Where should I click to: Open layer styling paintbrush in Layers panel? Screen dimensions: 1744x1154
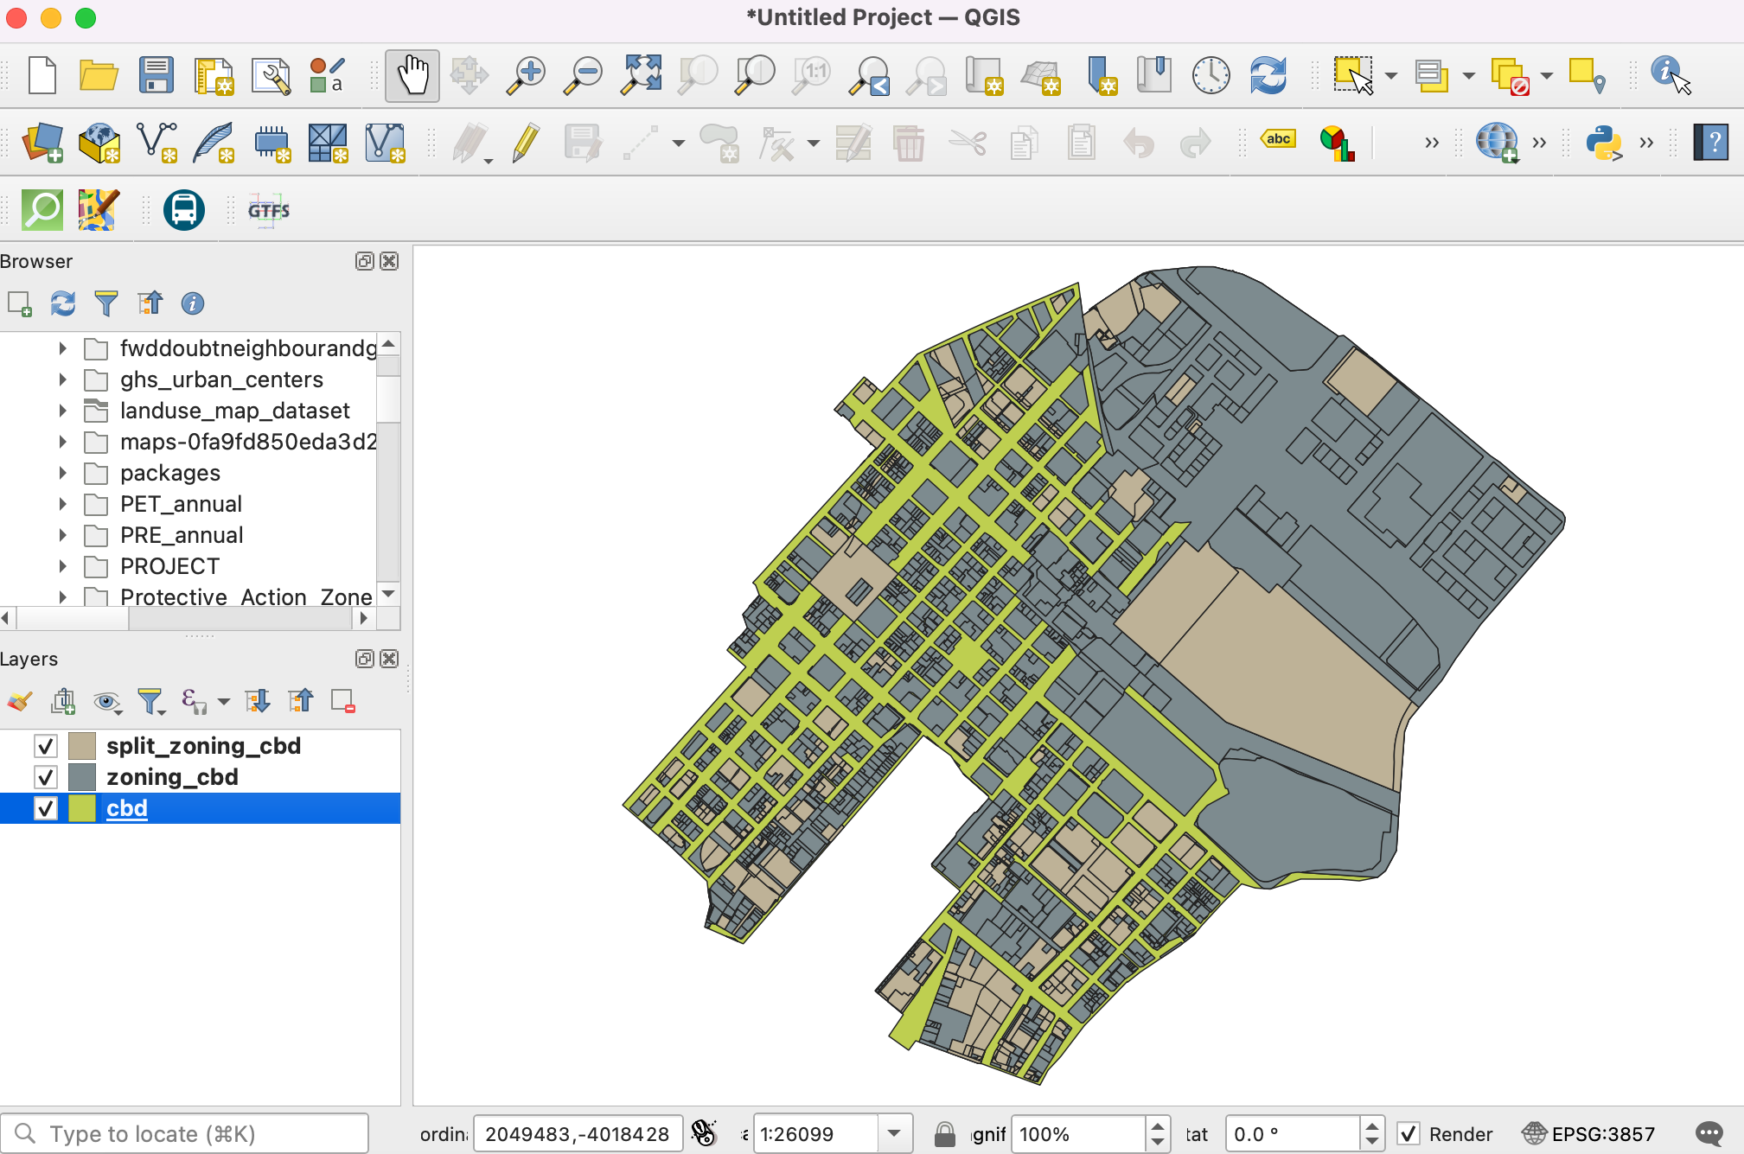click(20, 701)
